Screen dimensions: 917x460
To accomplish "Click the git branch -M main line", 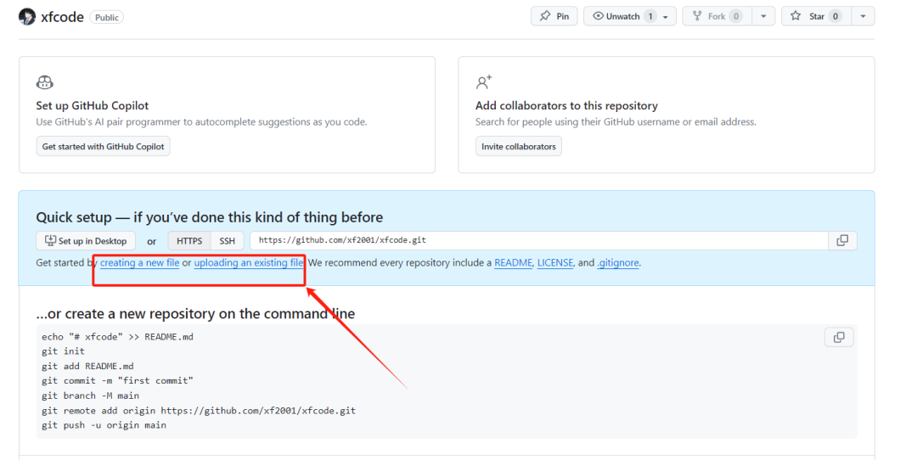I will click(x=91, y=395).
